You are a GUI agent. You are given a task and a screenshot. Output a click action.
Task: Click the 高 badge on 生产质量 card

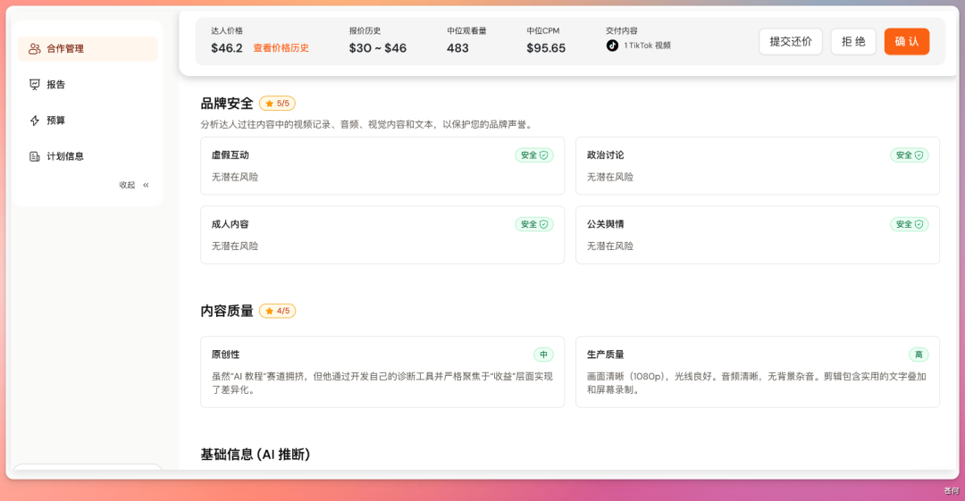click(x=919, y=355)
